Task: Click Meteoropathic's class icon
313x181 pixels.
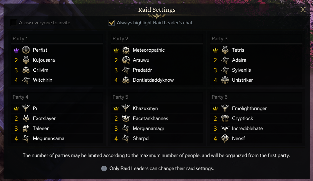Action: pyautogui.click(x=126, y=50)
